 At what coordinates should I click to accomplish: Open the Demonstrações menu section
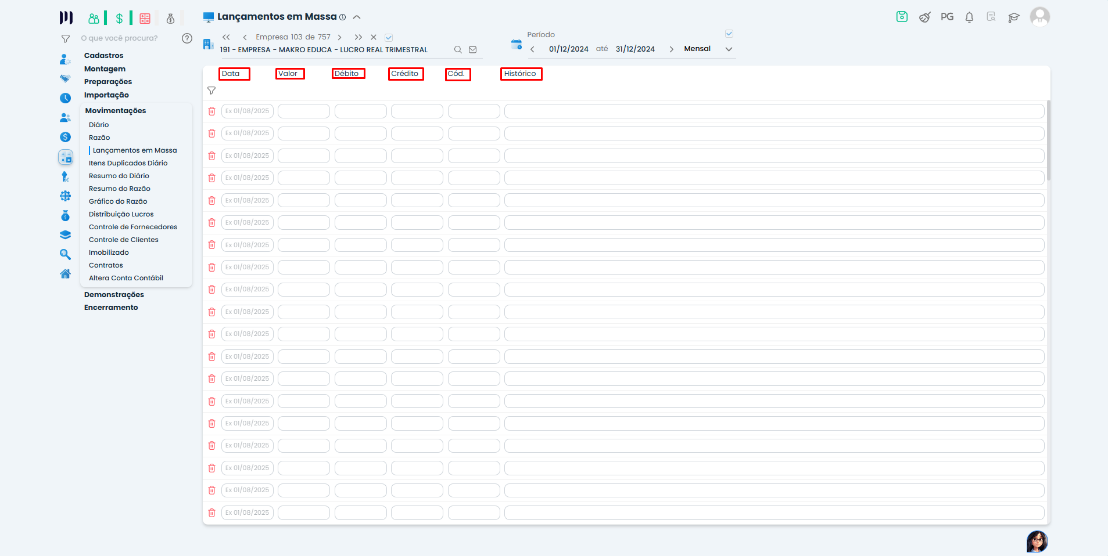pyautogui.click(x=114, y=295)
